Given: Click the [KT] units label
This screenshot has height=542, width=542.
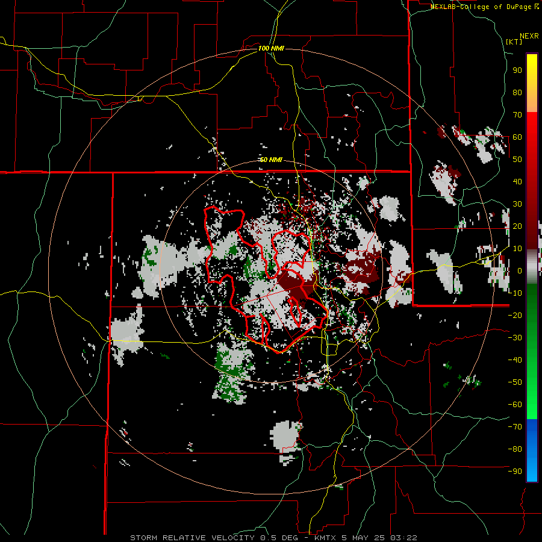Looking at the screenshot, I should 514,42.
